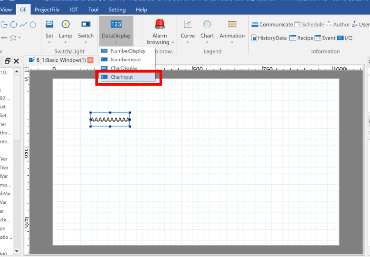Viewport: 370px width, 257px height.
Task: Choose CharInput from the DataDisplay menu
Action: [x=127, y=77]
